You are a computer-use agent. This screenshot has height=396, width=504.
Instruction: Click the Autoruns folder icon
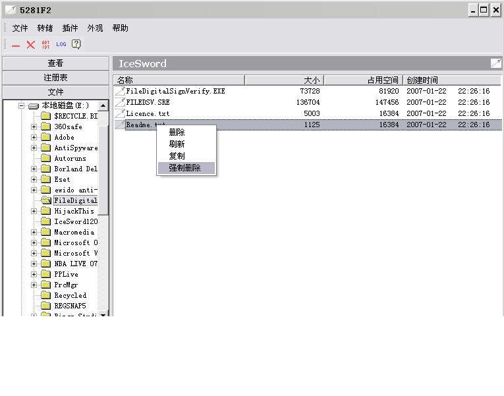46,158
